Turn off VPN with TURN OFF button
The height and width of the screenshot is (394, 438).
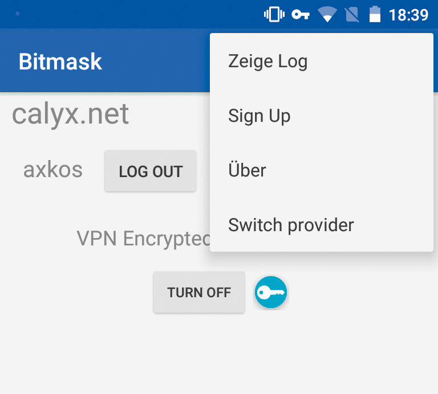pos(199,293)
